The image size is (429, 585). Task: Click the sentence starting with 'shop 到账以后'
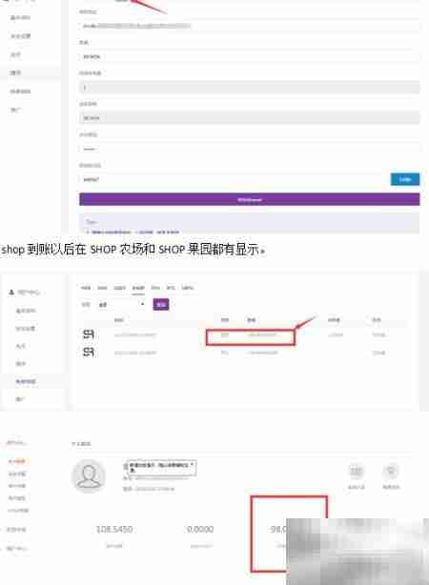click(133, 250)
